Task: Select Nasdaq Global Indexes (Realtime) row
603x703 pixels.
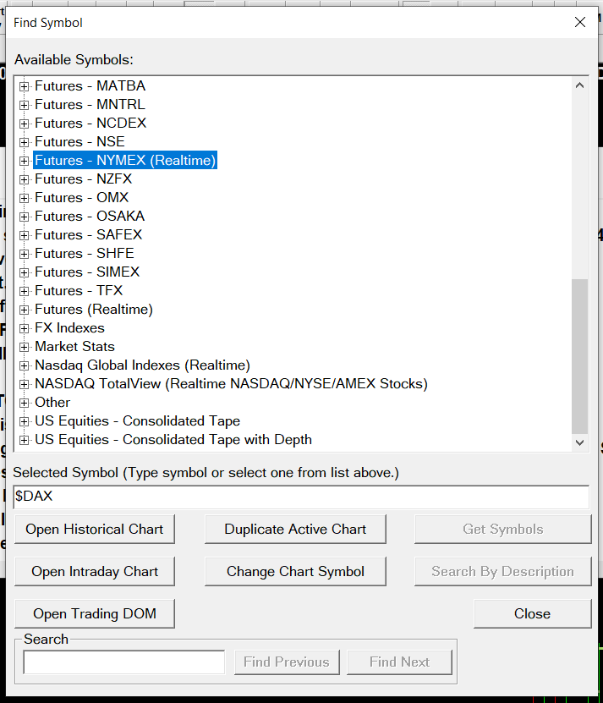Action: pyautogui.click(x=143, y=365)
